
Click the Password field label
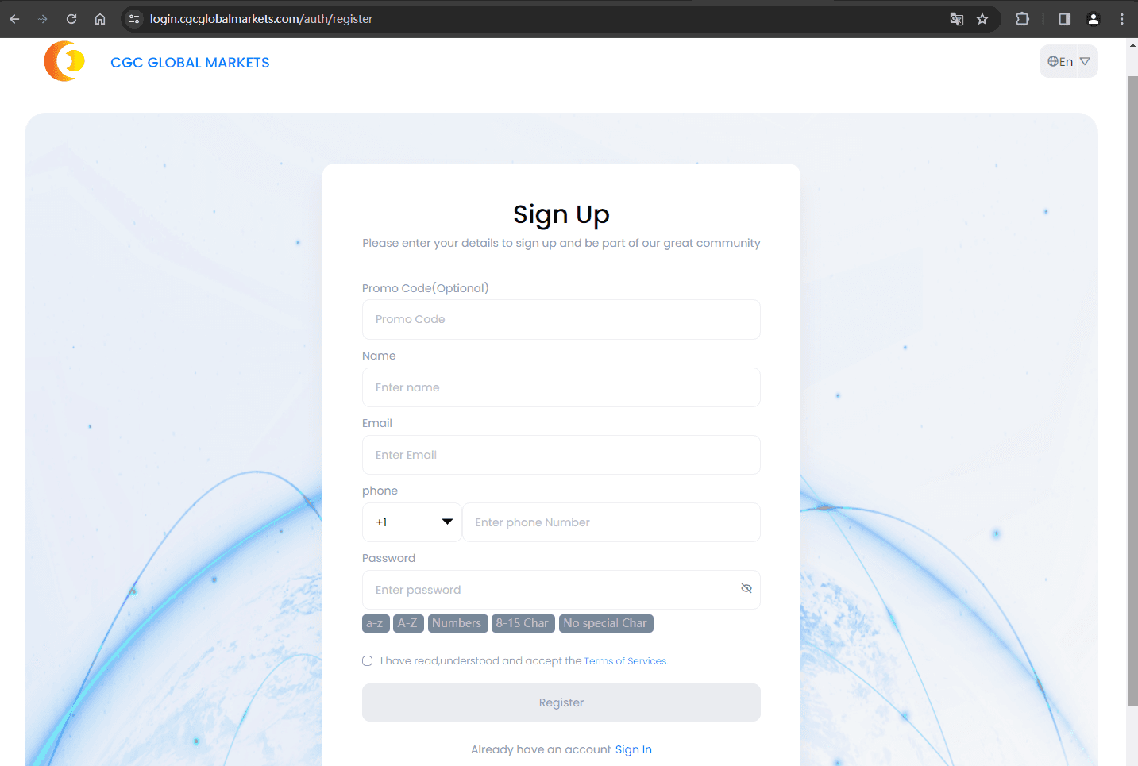[x=389, y=558]
